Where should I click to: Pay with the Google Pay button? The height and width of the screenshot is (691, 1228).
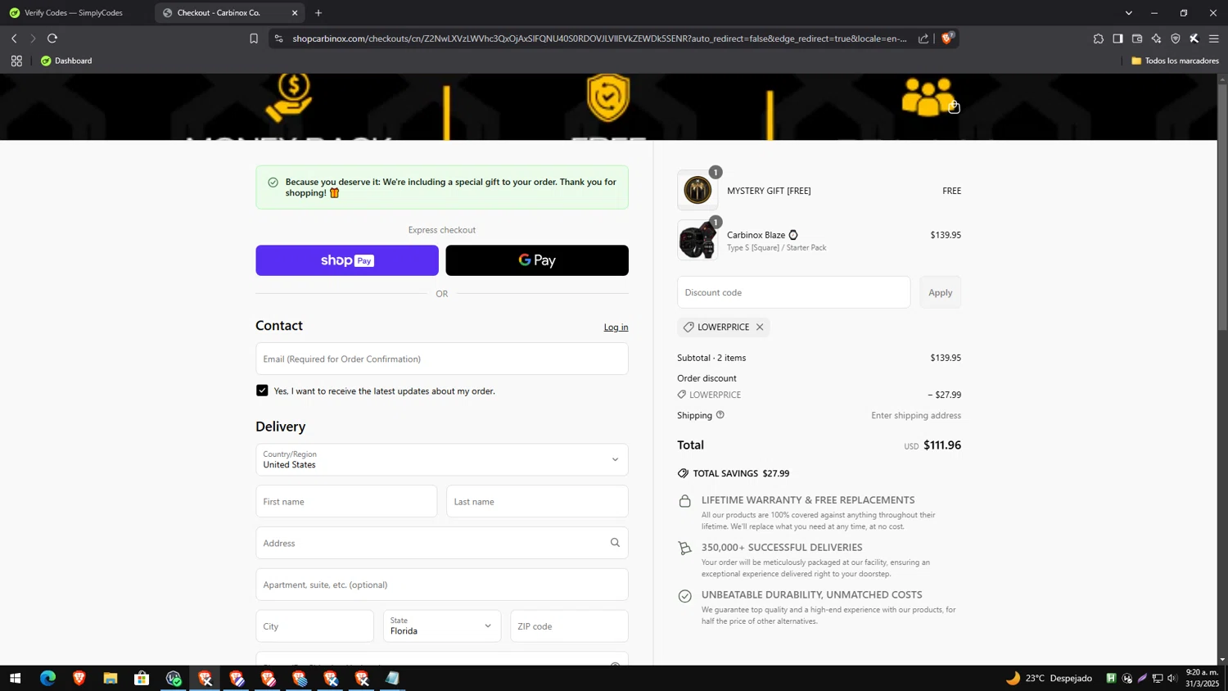[537, 260]
